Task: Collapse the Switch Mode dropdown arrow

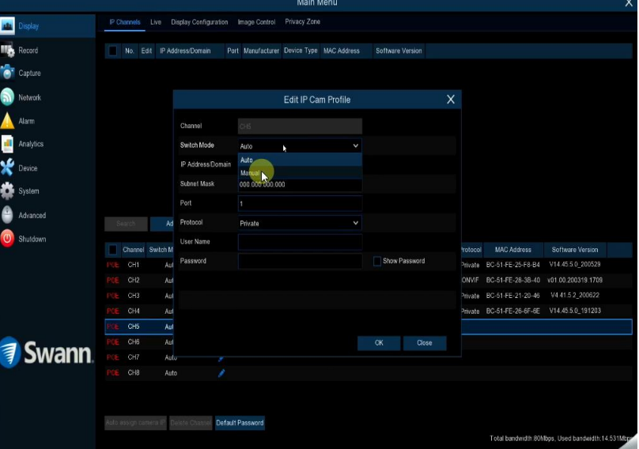Action: 355,146
